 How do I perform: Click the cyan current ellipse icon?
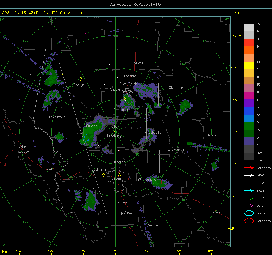pos(249,213)
